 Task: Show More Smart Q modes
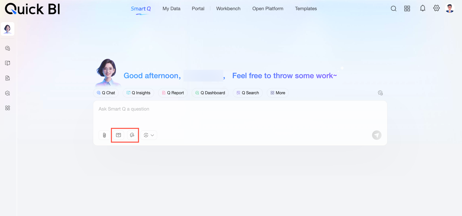(278, 93)
